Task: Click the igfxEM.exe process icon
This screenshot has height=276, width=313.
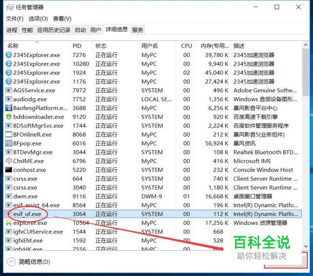Action: click(x=9, y=240)
